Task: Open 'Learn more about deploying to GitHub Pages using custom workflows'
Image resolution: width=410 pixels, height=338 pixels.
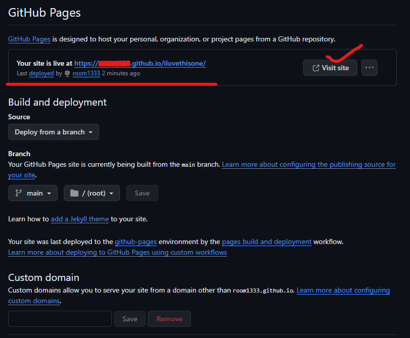Action: (117, 253)
